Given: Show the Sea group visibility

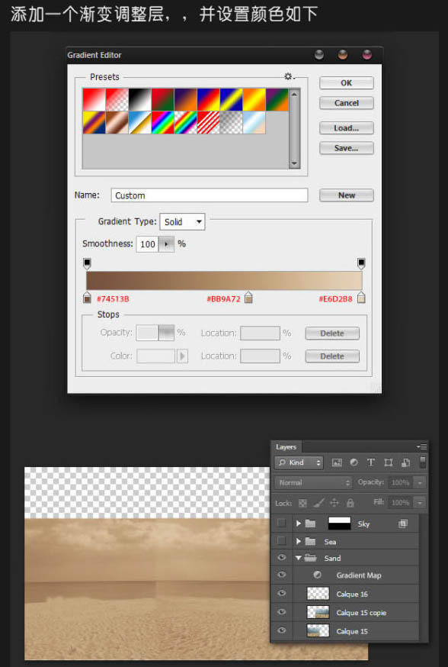Looking at the screenshot, I should [x=282, y=542].
